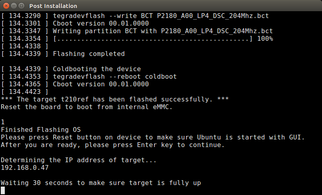Viewport: 322px width, 195px height.
Task: Click "Please press Reset button" instruction line
Action: click(153, 137)
